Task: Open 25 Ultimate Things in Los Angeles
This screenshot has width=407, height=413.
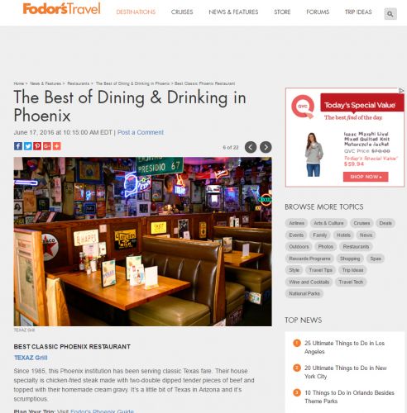Action: pos(344,347)
